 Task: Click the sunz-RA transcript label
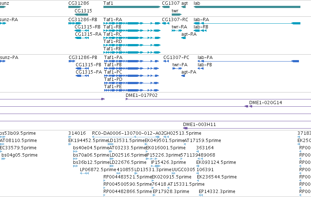coord(9,20)
